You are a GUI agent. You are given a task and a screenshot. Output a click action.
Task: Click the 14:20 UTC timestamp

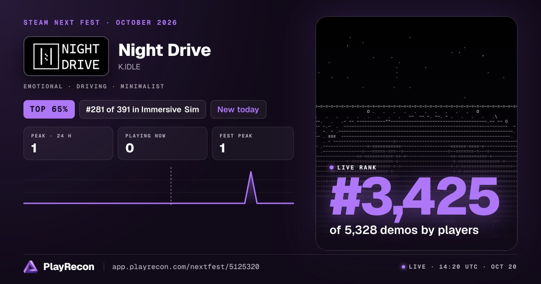(x=458, y=267)
